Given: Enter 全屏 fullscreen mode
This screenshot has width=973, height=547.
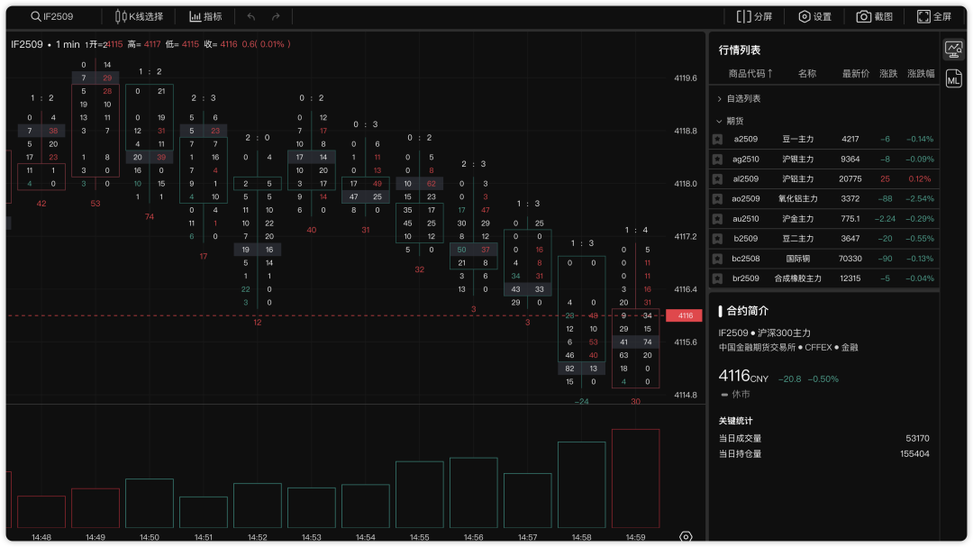Looking at the screenshot, I should (934, 16).
